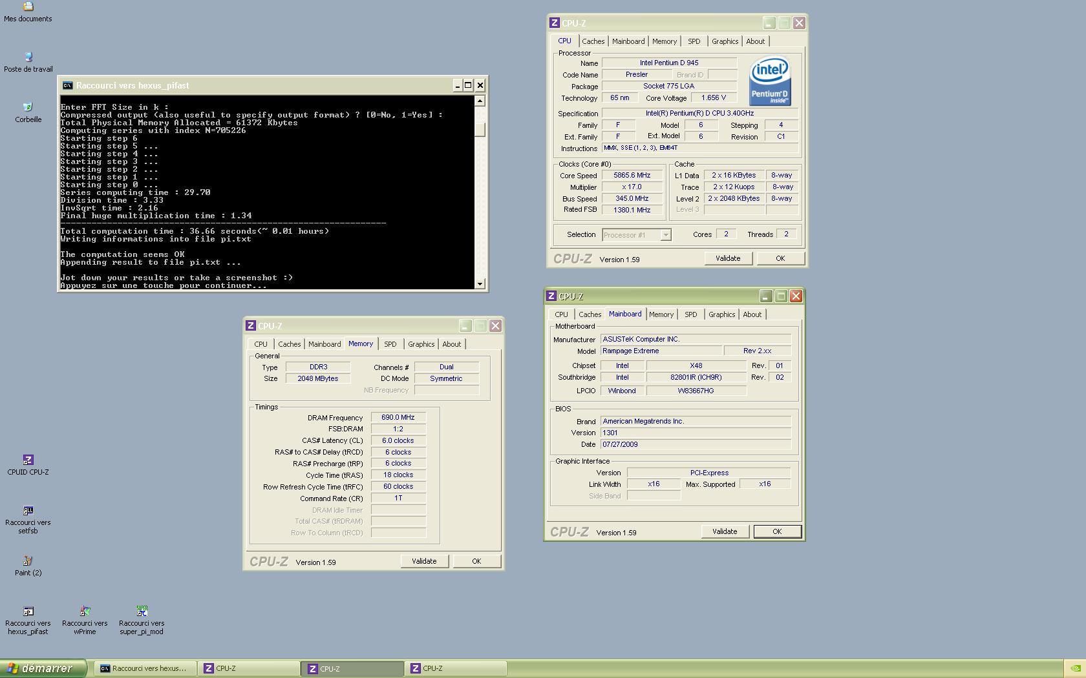
Task: Click the Intel Pentium D logo
Action: pyautogui.click(x=770, y=81)
